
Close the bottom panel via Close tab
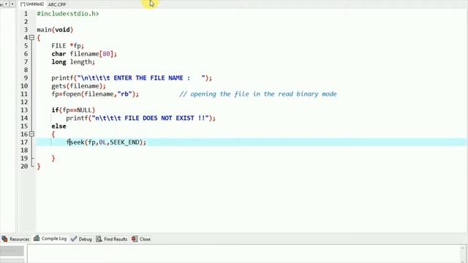pos(141,239)
